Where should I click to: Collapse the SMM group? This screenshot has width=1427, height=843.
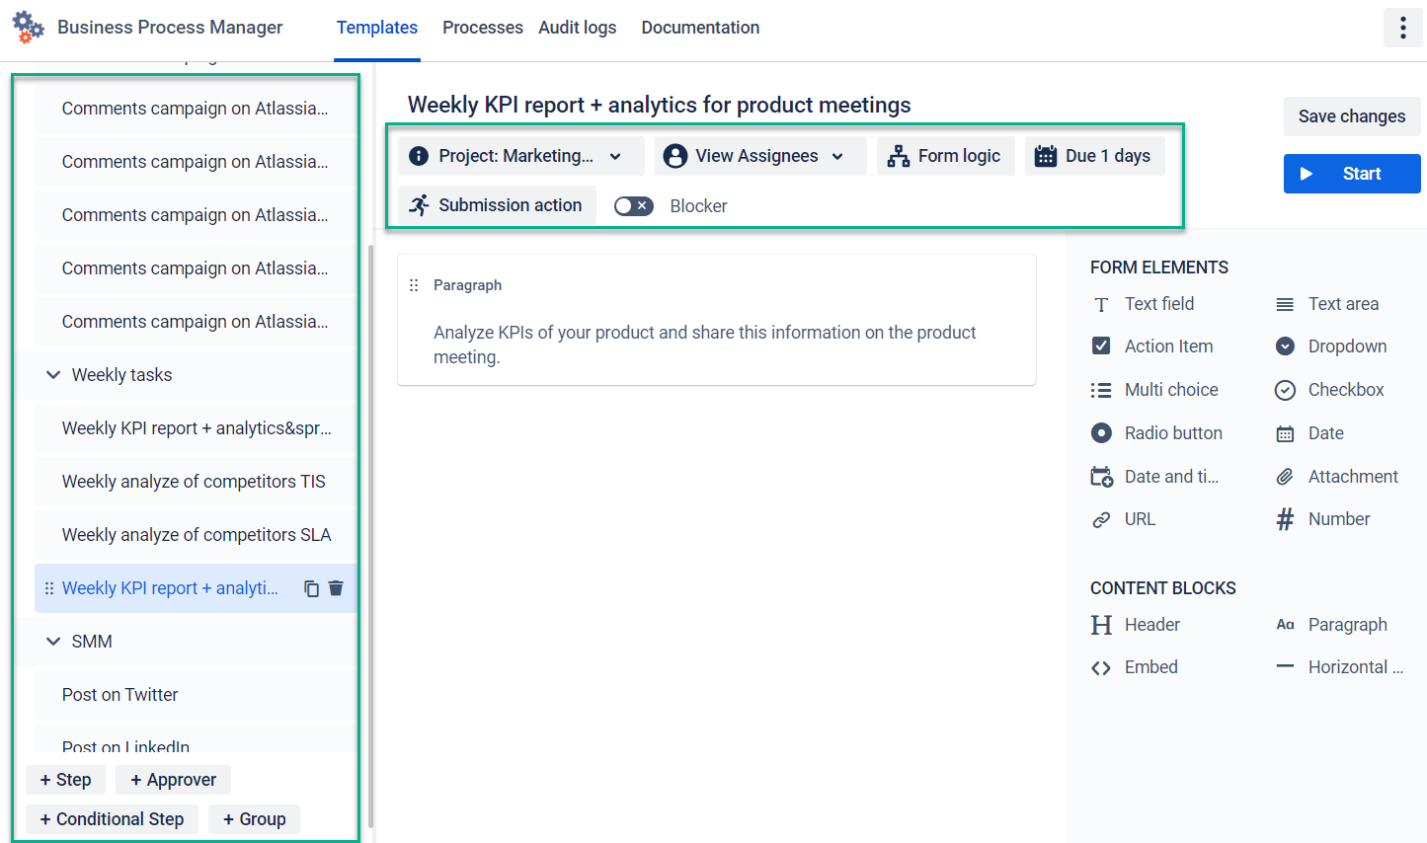[x=53, y=642]
